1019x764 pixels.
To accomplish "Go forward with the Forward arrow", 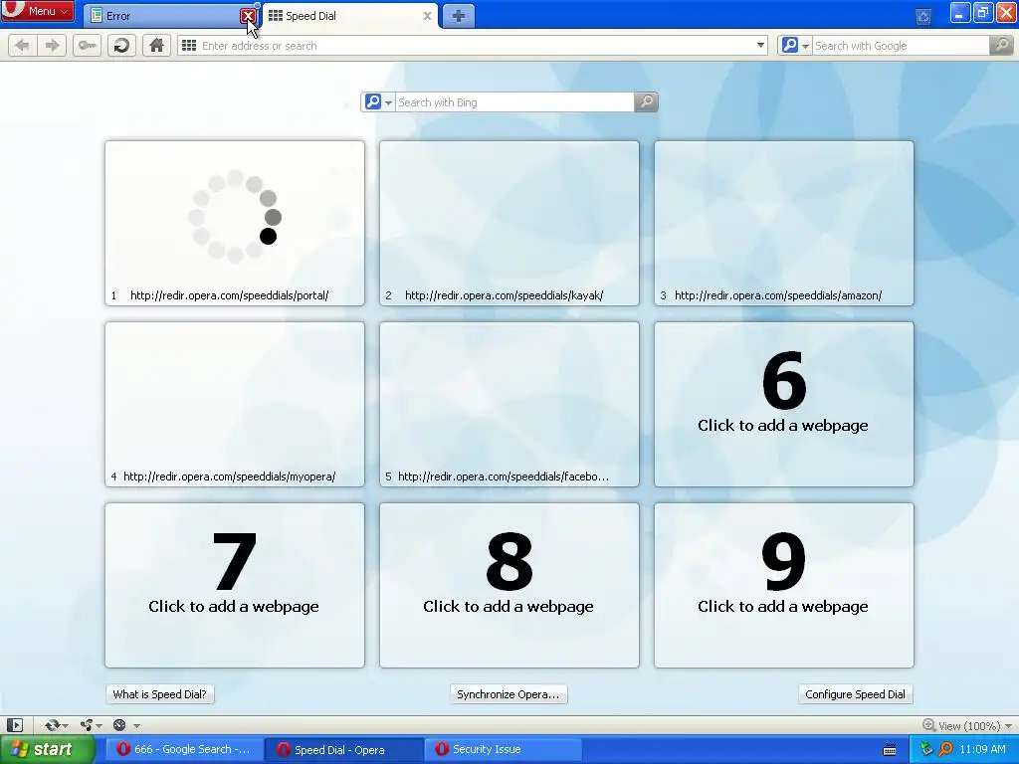I will (x=52, y=46).
